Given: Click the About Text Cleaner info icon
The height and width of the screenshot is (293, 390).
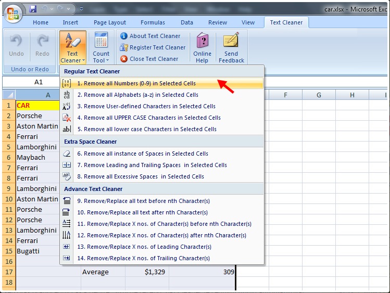Looking at the screenshot, I should point(124,36).
